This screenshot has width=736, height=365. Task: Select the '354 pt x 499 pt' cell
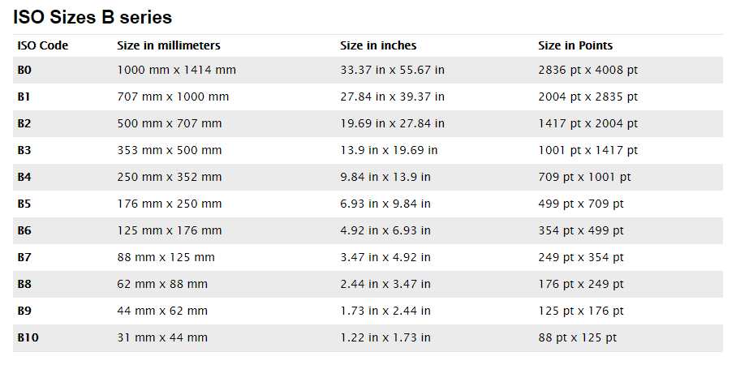(x=581, y=230)
